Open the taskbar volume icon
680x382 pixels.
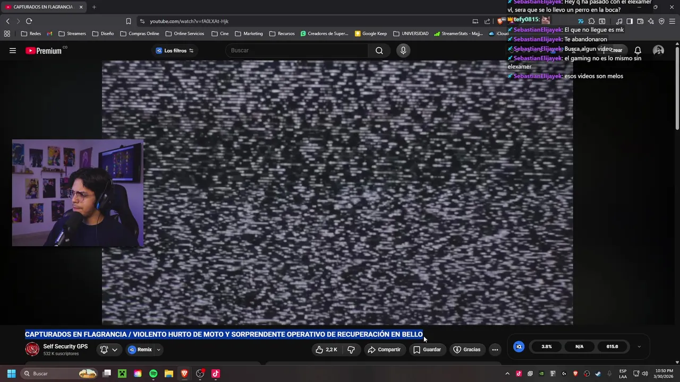[x=645, y=374]
